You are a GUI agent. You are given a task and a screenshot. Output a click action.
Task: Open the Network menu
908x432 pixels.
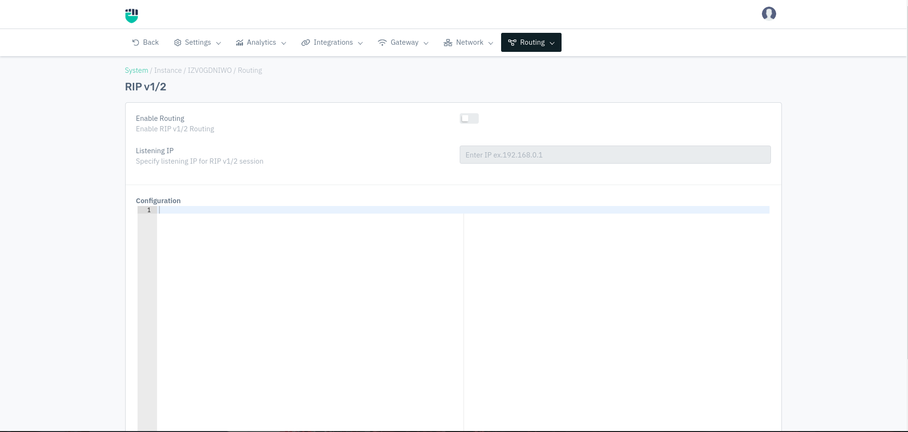point(469,42)
